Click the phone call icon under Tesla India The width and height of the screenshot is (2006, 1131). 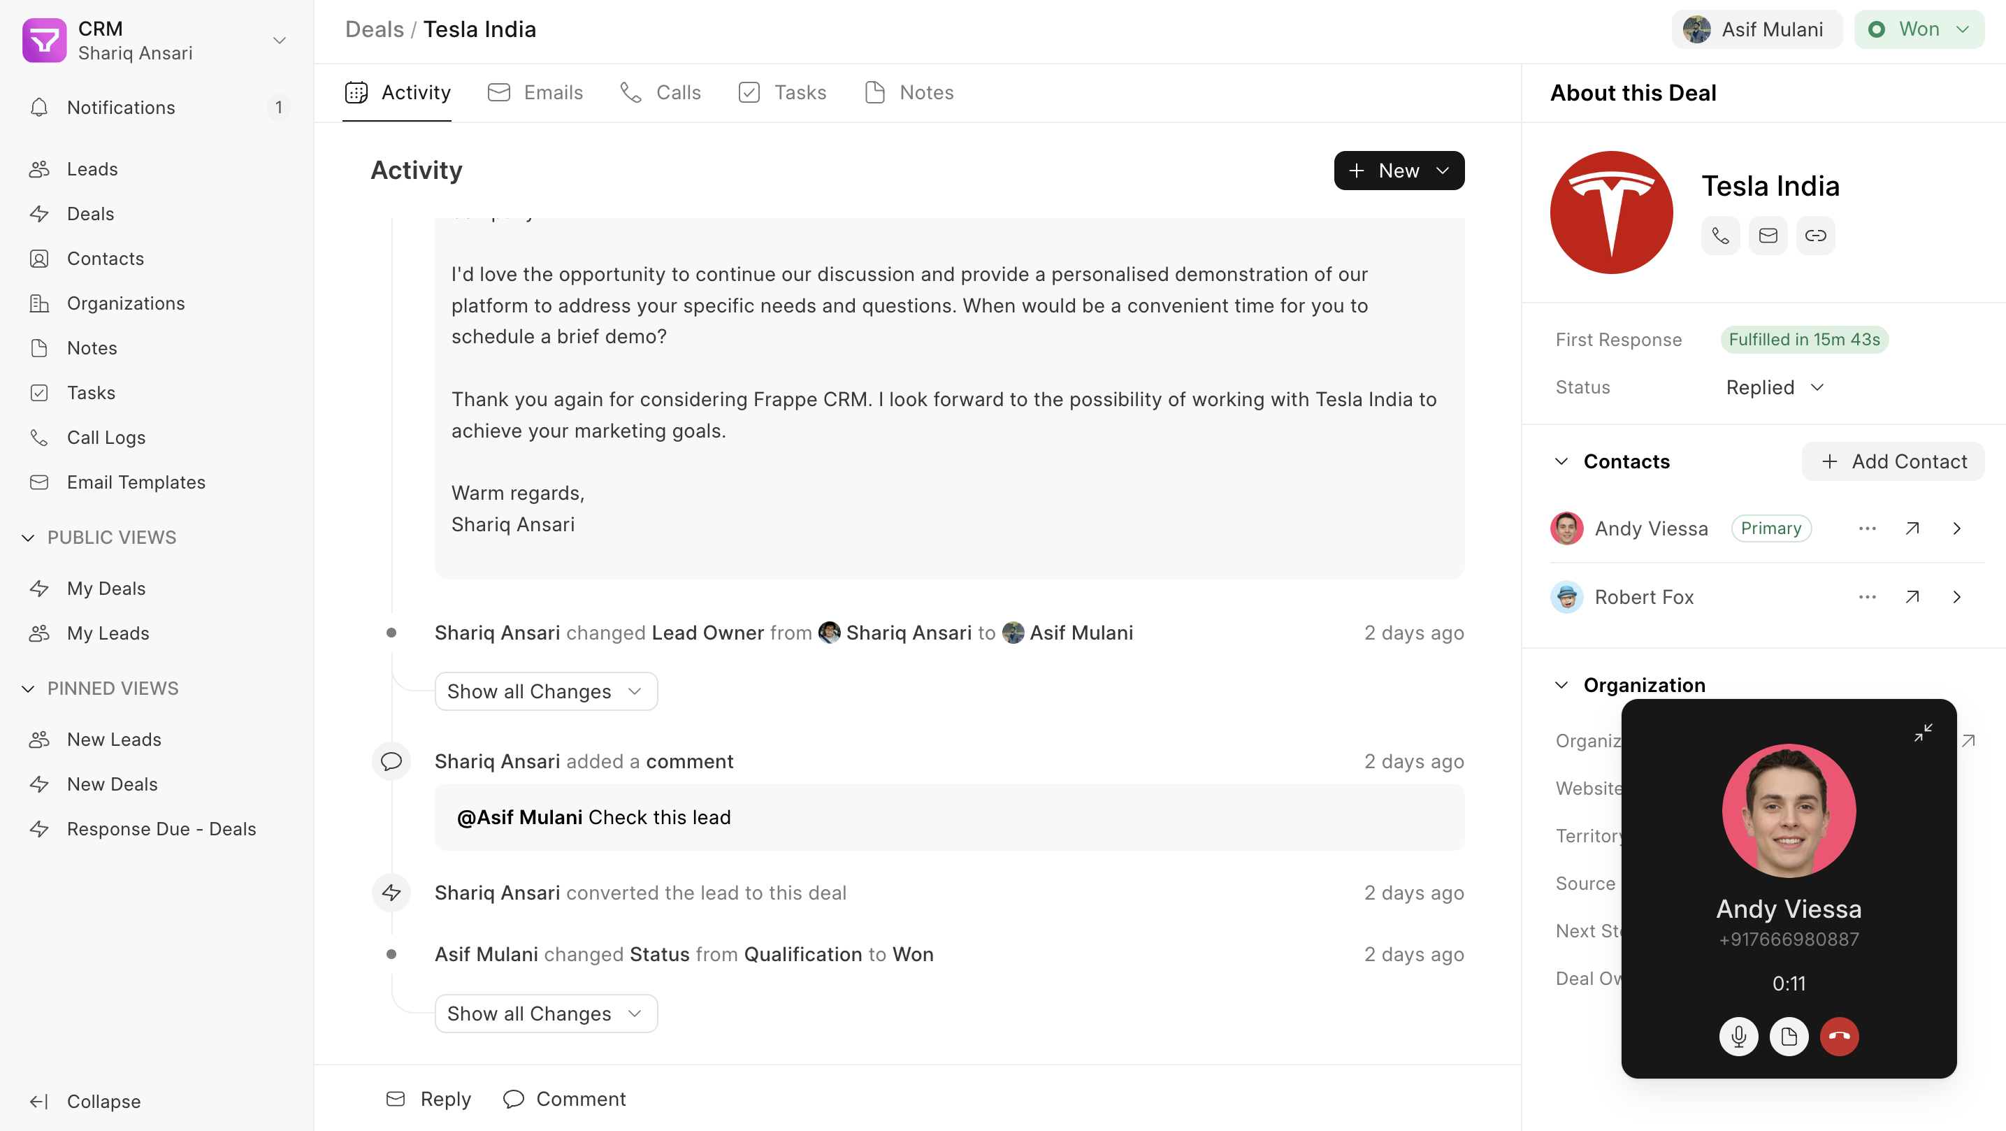pyautogui.click(x=1720, y=236)
